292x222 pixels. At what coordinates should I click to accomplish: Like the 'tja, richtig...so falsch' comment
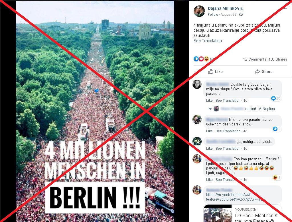pos(209,149)
